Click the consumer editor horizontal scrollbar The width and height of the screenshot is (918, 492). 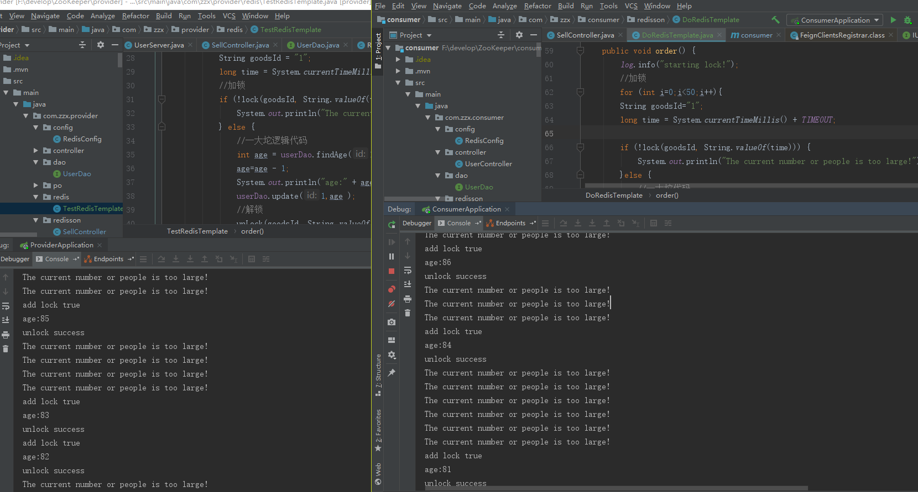(x=751, y=186)
